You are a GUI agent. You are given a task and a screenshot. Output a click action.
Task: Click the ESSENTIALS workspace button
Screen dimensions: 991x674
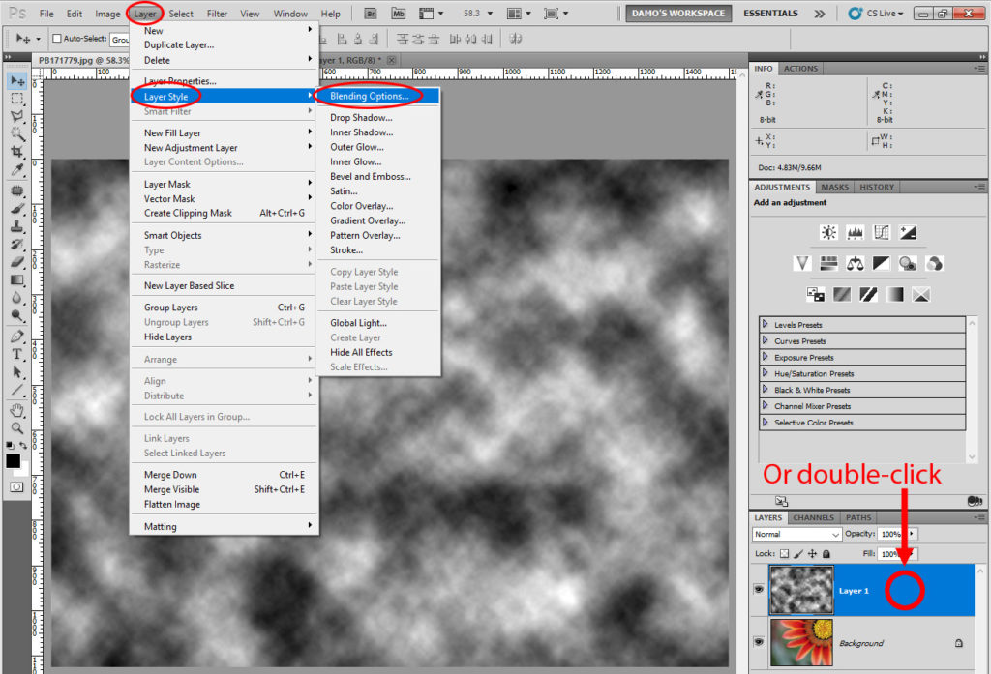[770, 14]
